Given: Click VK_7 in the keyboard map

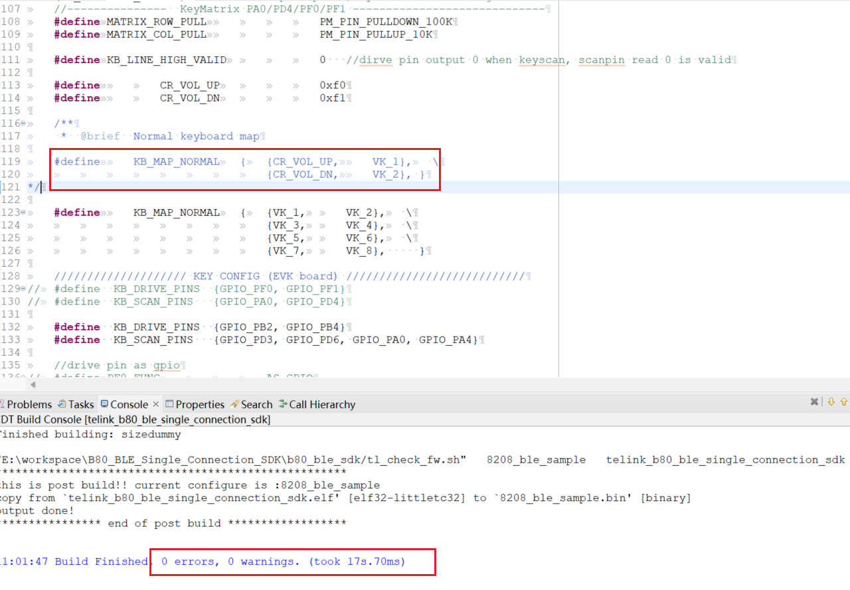Looking at the screenshot, I should (286, 250).
